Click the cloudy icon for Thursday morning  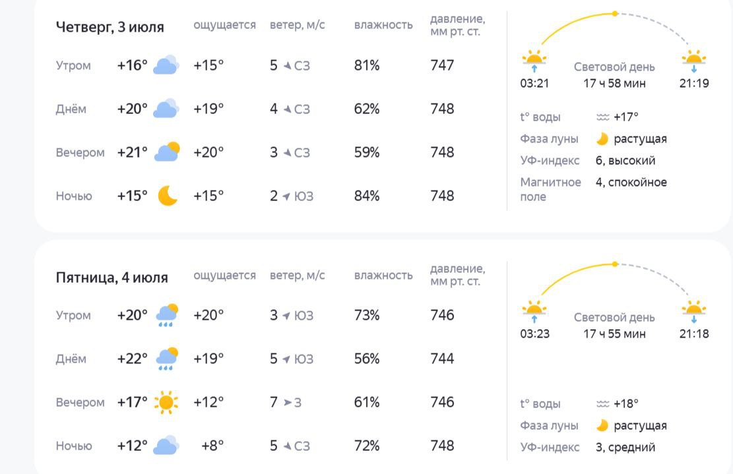coord(166,65)
